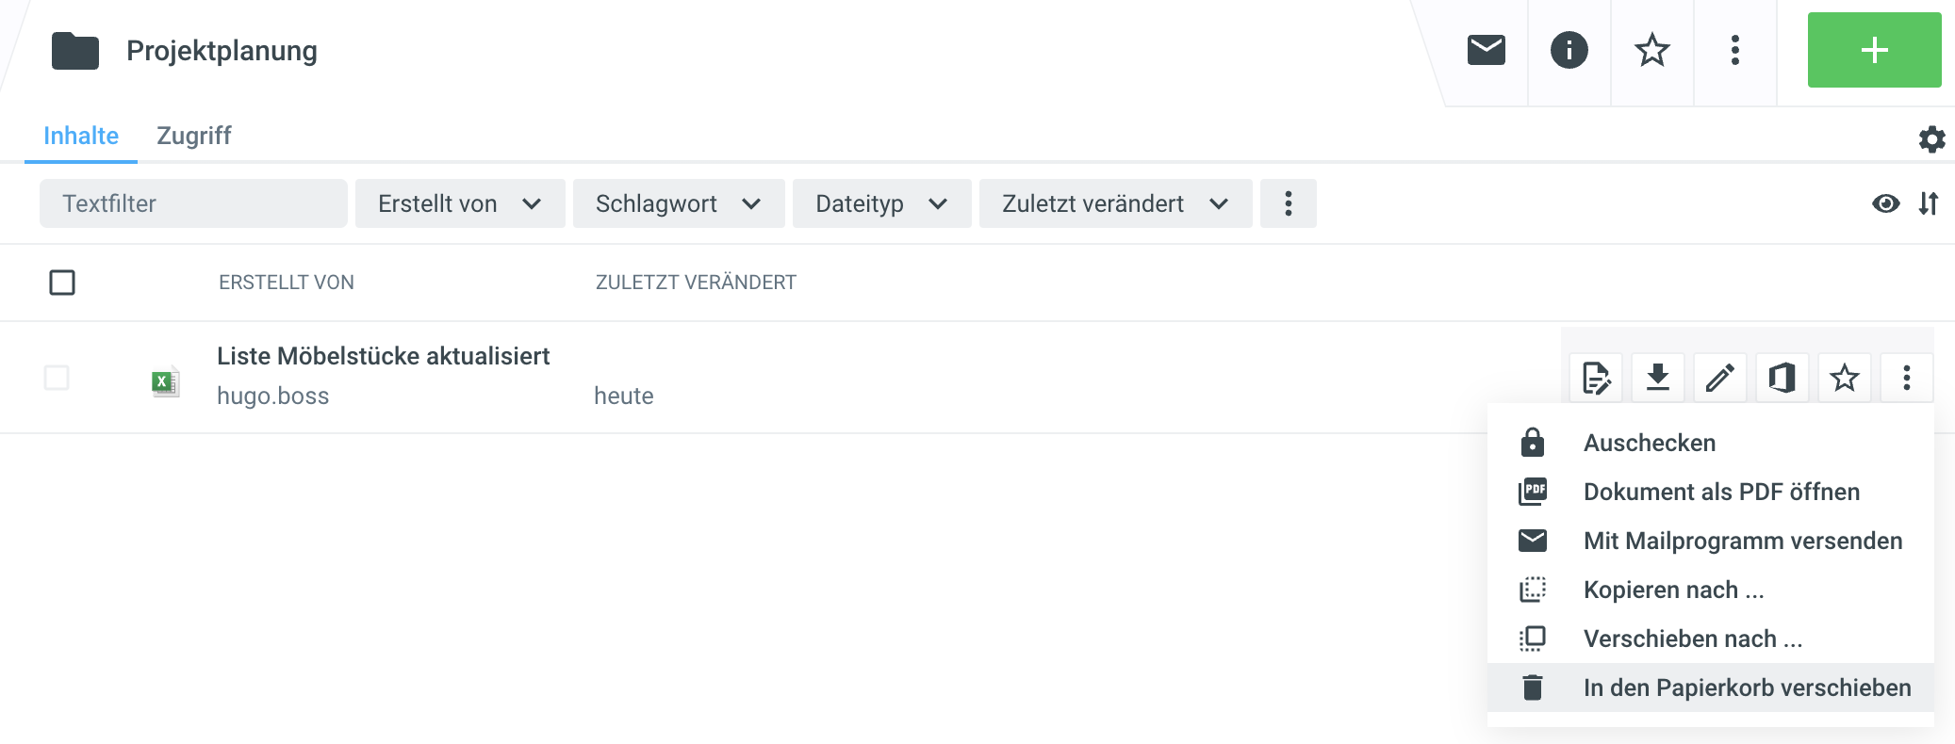Expand the Dateityp dropdown
Viewport: 1955px width, 744px height.
pyautogui.click(x=880, y=203)
